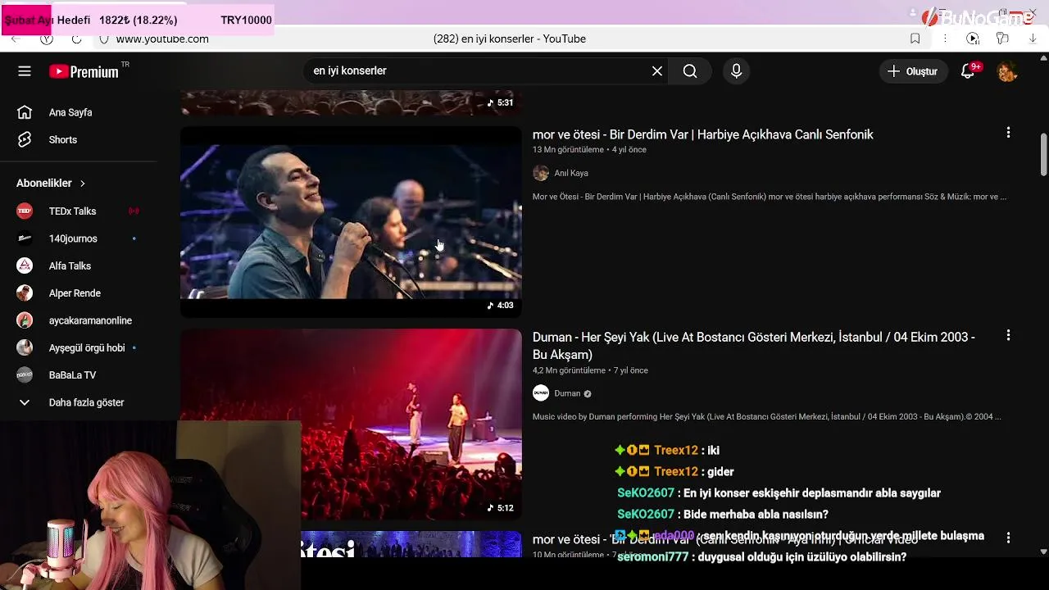The image size is (1049, 590).
Task: Click the Duman channel avatar
Action: tap(541, 393)
